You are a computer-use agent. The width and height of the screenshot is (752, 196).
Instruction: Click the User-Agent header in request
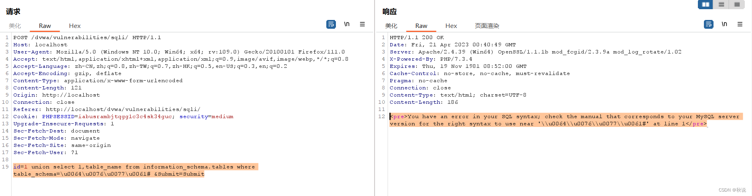[x=179, y=52]
